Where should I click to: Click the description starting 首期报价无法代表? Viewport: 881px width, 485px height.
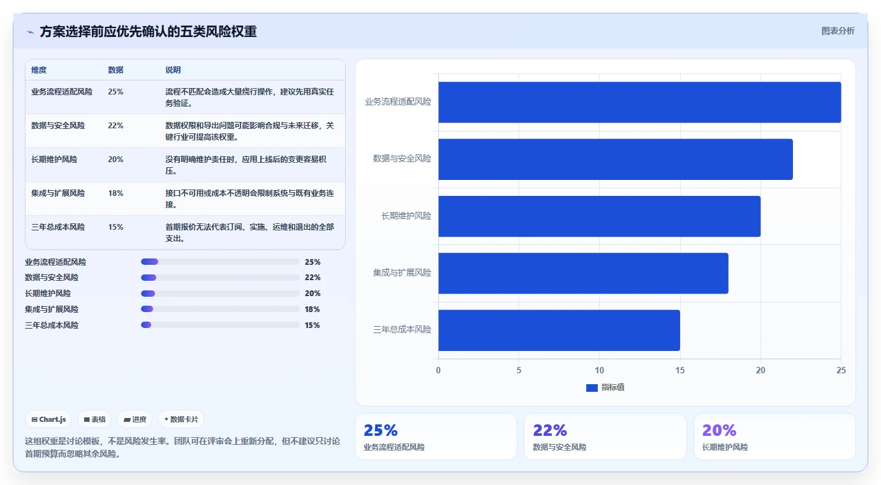pos(249,232)
